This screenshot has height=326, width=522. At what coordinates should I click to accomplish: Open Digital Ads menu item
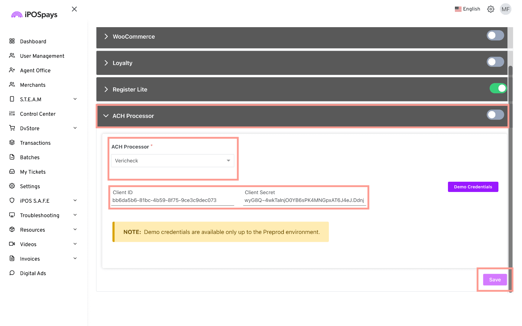(x=33, y=273)
